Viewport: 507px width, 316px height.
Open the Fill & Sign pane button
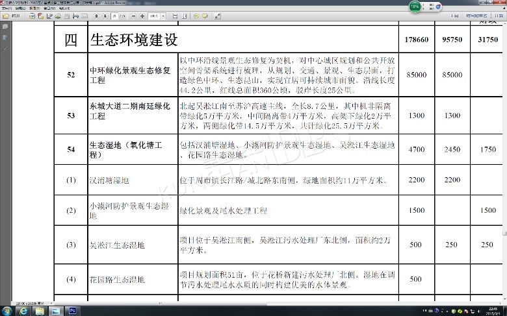pos(476,16)
